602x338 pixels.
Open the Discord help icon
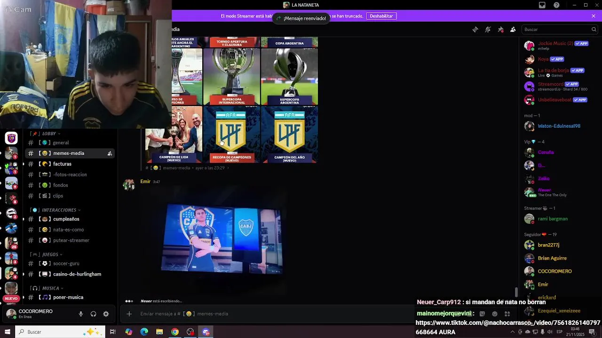557,5
